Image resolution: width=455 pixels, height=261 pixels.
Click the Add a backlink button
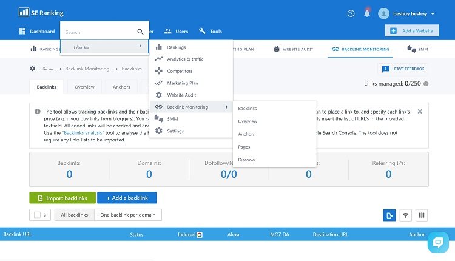click(127, 198)
